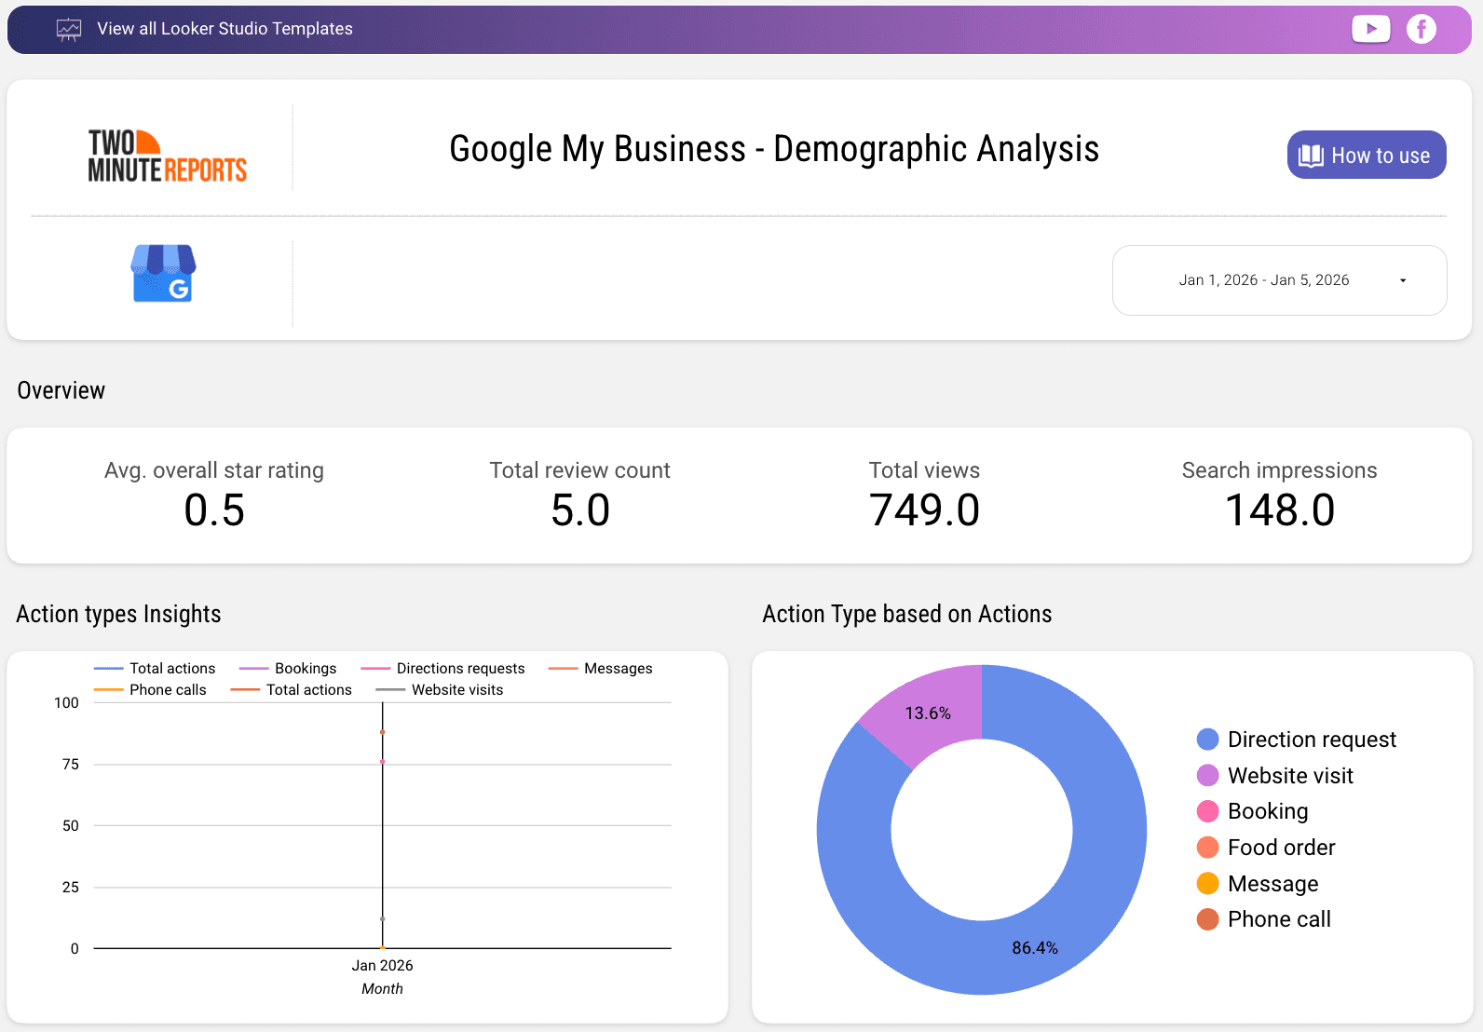Open the Jan 1 – Jan 5, 2026 date picker
This screenshot has height=1032, width=1483.
pyautogui.click(x=1263, y=280)
